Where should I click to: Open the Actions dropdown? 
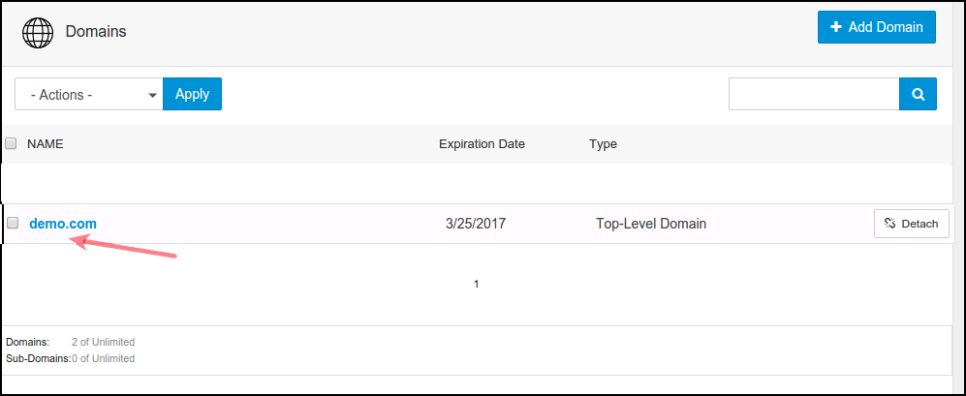88,95
